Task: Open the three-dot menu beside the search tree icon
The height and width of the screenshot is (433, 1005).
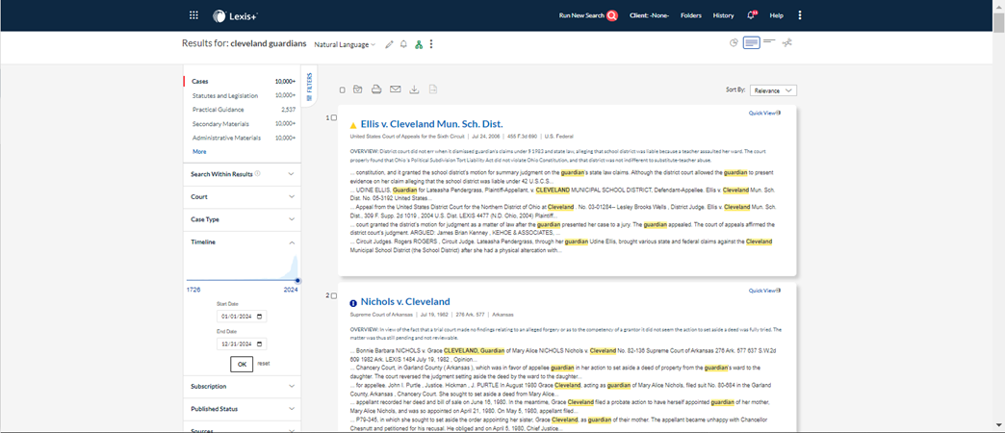Action: point(431,44)
